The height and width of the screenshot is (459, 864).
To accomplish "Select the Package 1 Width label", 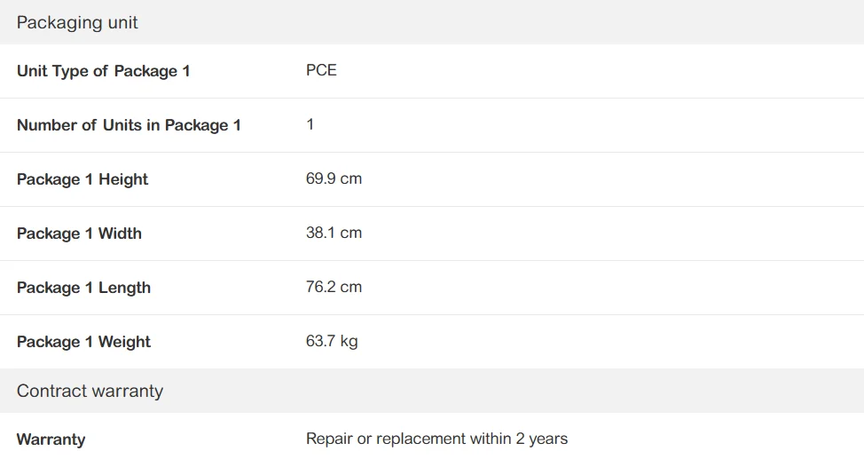I will 79,233.
